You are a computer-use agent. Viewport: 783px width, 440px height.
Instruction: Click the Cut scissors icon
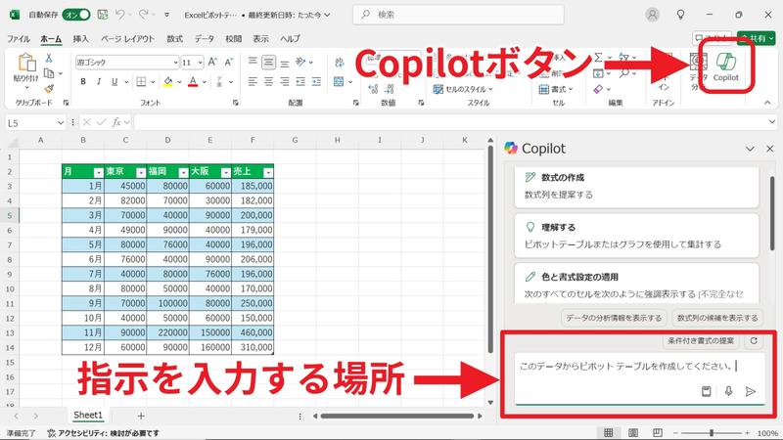pyautogui.click(x=49, y=58)
